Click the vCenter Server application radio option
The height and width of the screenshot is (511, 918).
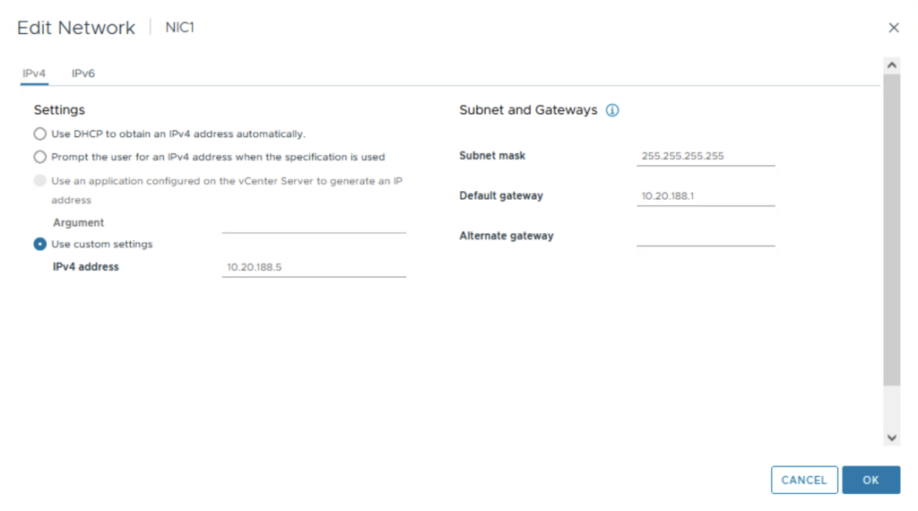coord(39,180)
